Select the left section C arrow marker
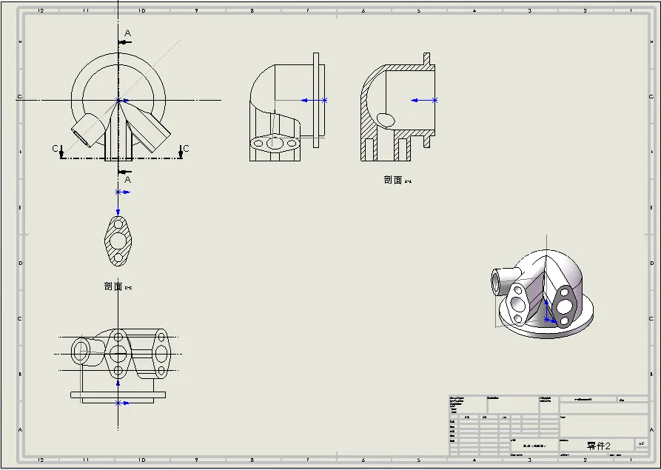The width and height of the screenshot is (661, 470). (60, 152)
